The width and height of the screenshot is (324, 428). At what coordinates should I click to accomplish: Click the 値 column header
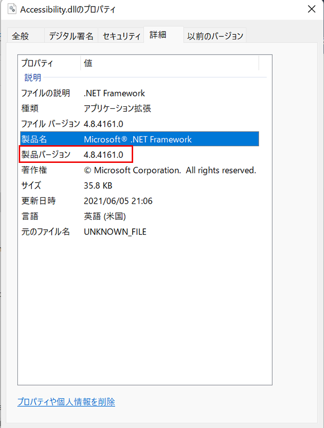point(170,63)
